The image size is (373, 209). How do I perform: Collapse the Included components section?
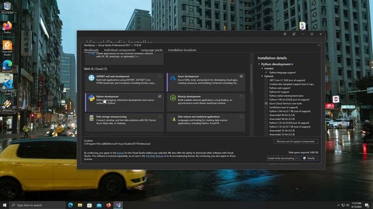pyautogui.click(x=262, y=69)
